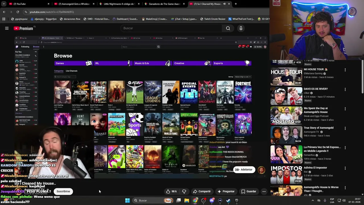Open options for We Spent the Day video
Screen dimensions: 364x205
[345, 109]
